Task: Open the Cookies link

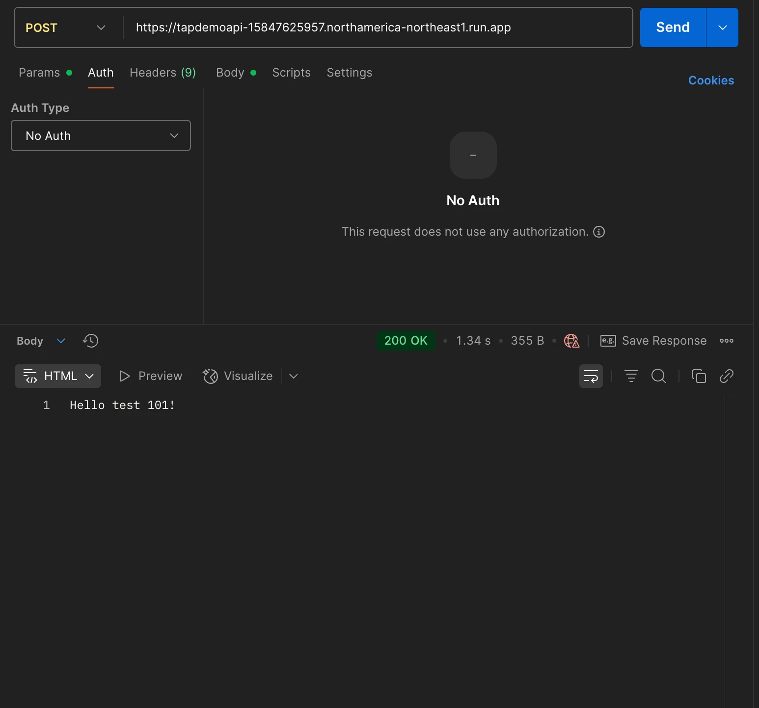Action: click(711, 81)
